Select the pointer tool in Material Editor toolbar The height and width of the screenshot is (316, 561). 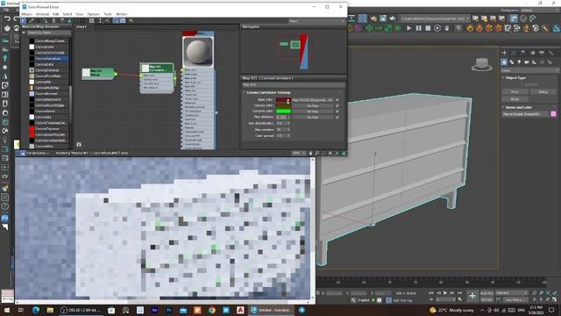pos(24,21)
